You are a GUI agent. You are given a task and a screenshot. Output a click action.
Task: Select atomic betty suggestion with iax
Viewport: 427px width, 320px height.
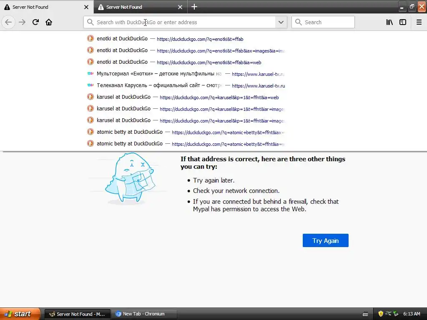click(185, 132)
